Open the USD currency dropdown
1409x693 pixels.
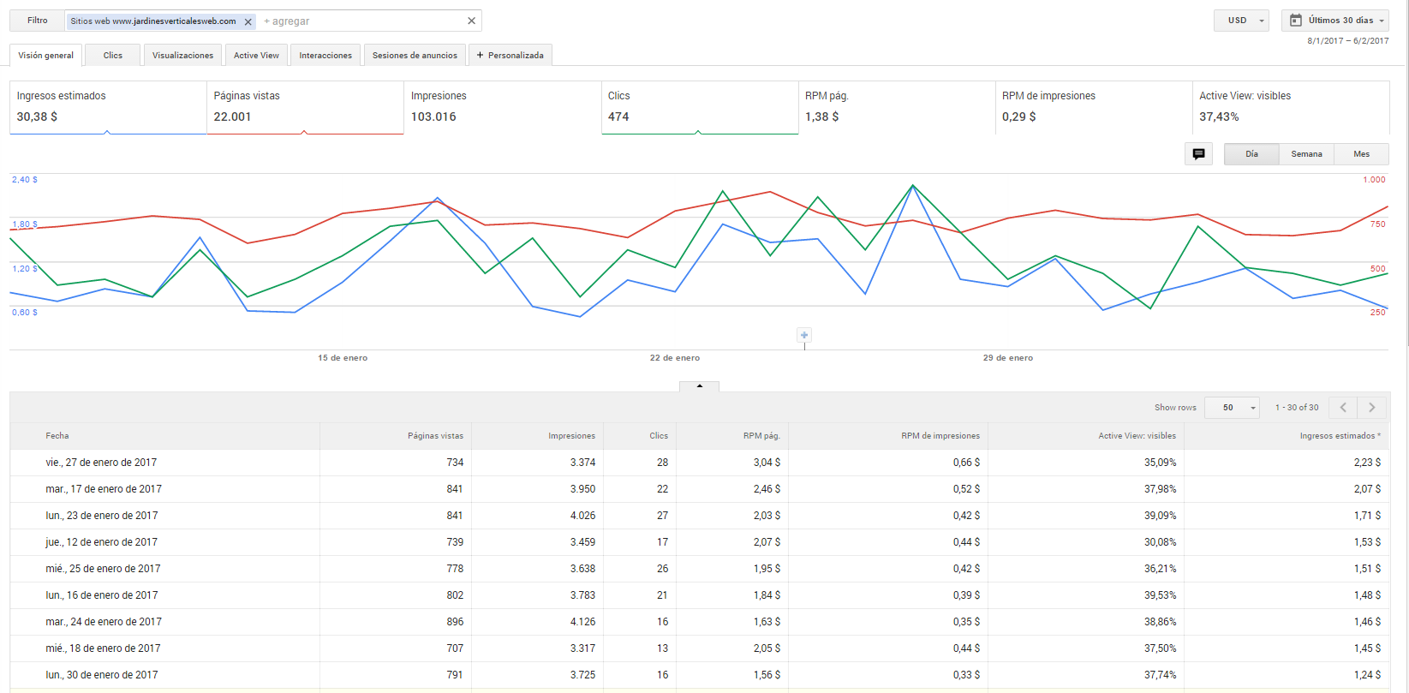[1241, 21]
